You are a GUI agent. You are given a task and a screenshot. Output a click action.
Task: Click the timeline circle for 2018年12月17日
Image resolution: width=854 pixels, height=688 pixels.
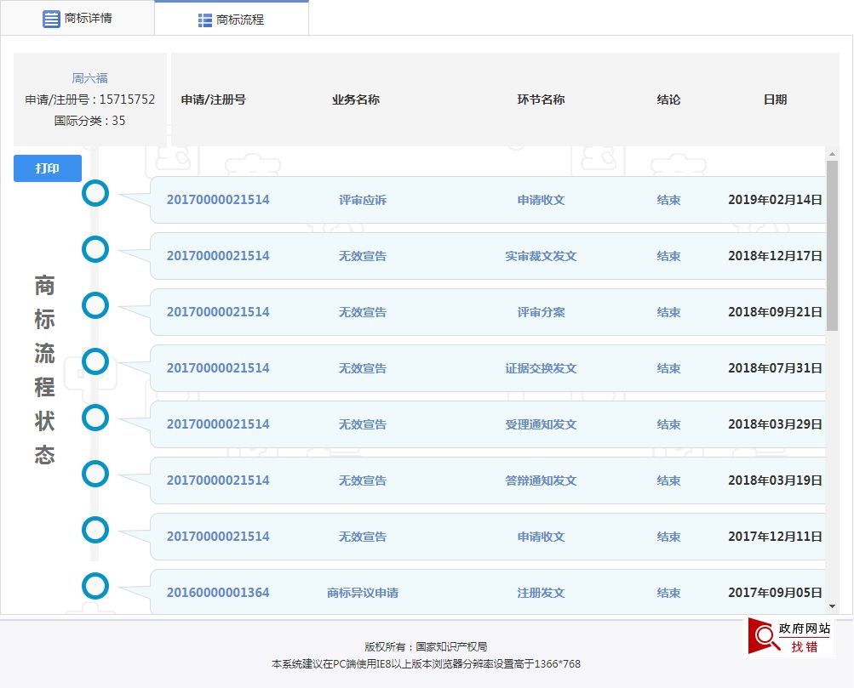(95, 249)
